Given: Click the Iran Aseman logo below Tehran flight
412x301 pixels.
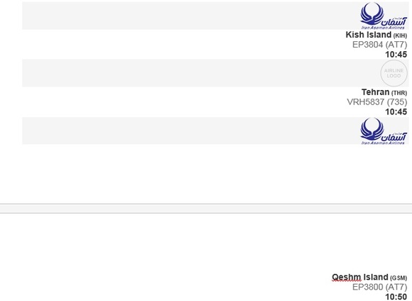Looking at the screenshot, I should pos(384,131).
